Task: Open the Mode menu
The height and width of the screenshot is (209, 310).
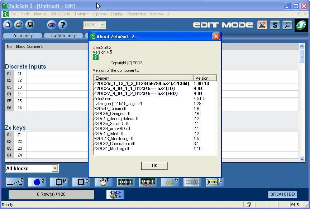Action: tap(25, 14)
